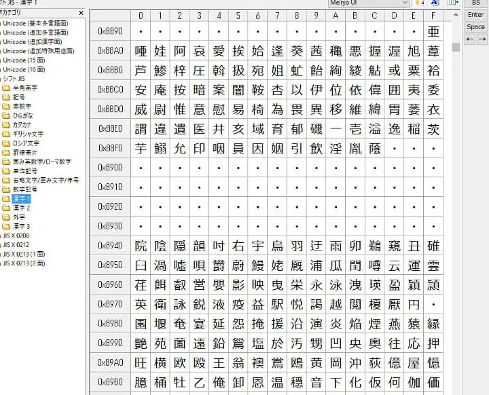Click the font size icon in toolbar
The height and width of the screenshot is (395, 489).
pyautogui.click(x=435, y=3)
